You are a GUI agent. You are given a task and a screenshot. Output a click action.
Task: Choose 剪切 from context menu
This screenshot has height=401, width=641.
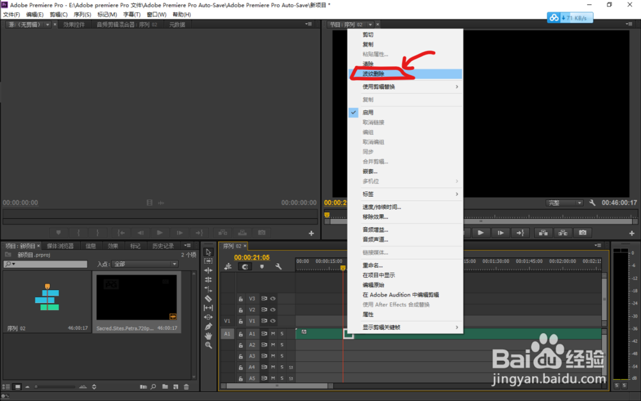(x=405, y=35)
